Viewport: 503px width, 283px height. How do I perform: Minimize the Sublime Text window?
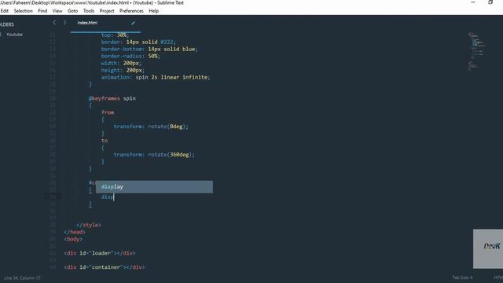(x=473, y=2)
